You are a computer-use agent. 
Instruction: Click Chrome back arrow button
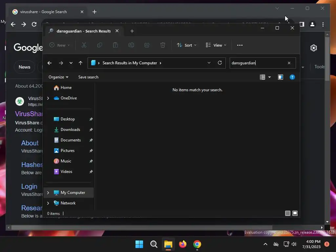click(13, 24)
